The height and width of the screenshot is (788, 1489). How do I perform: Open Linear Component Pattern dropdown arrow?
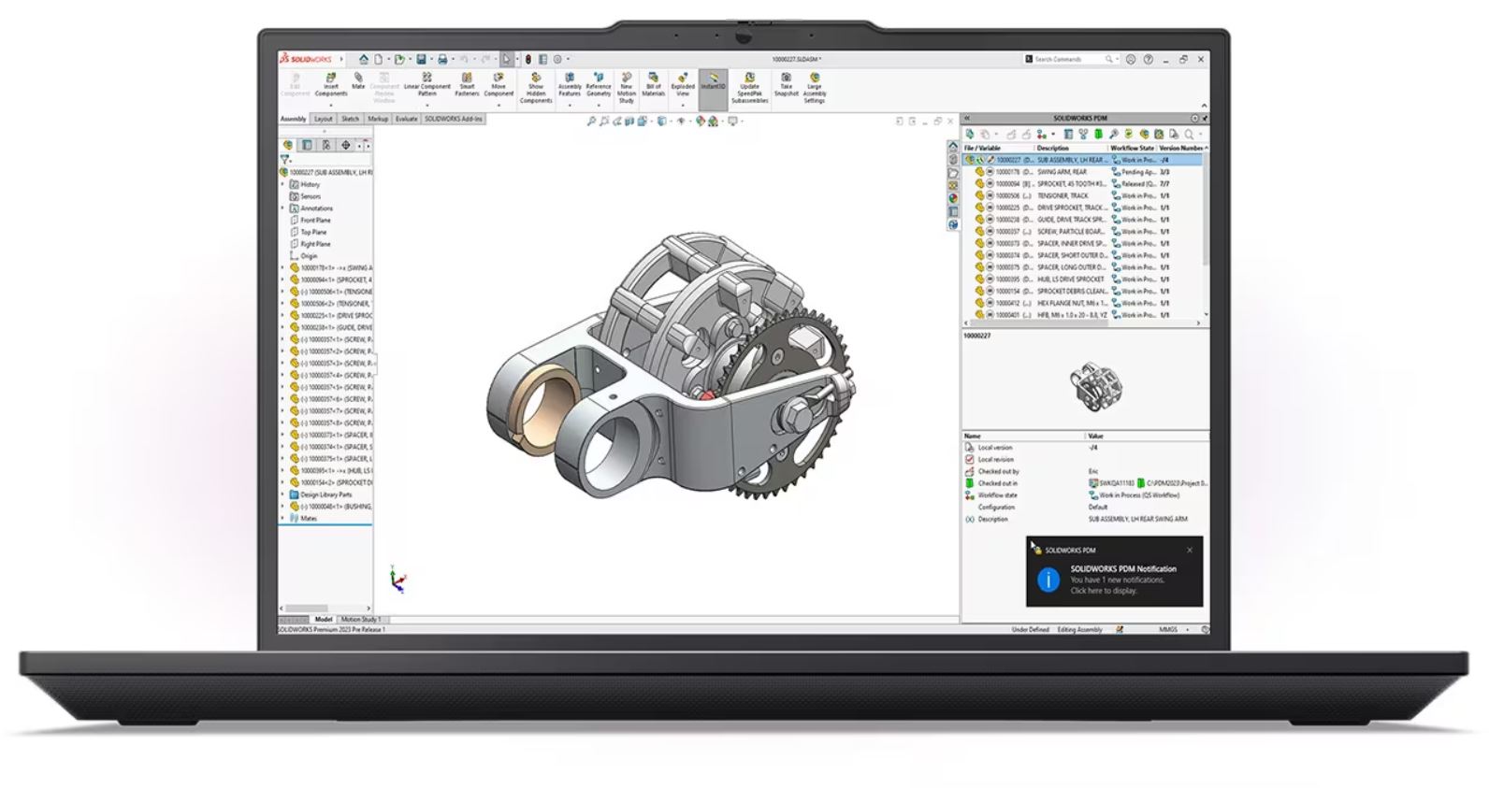[426, 106]
